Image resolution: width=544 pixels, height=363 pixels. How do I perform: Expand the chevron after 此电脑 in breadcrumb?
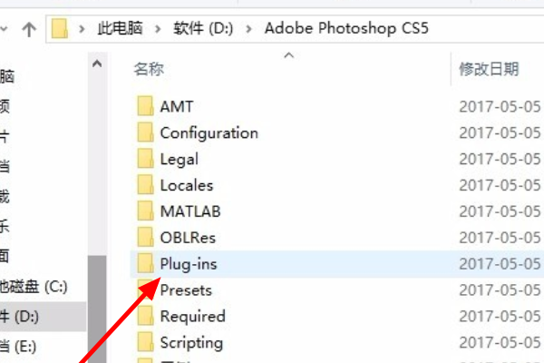point(161,28)
